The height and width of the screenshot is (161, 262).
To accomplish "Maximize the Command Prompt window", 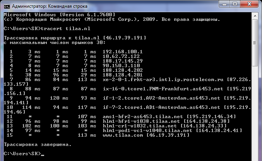I will coord(235,4).
